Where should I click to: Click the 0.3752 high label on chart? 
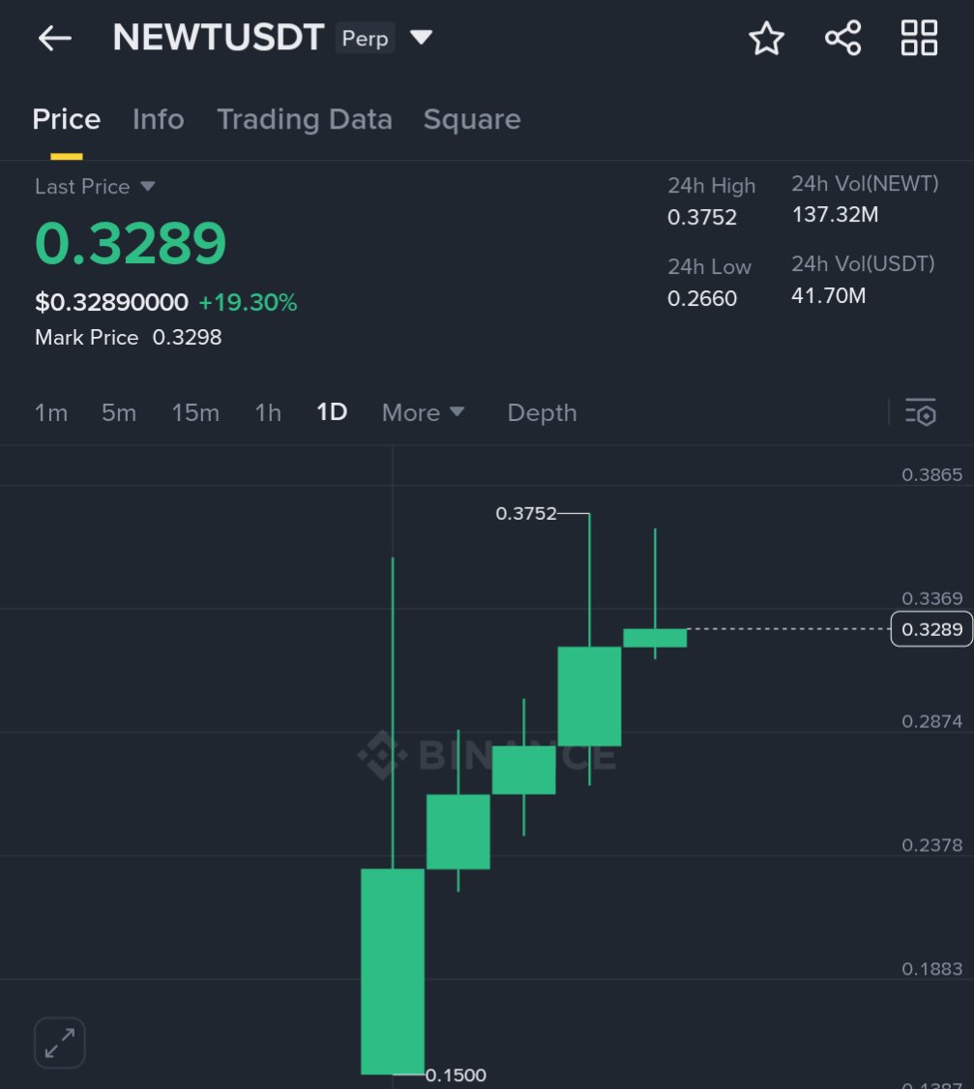[526, 513]
